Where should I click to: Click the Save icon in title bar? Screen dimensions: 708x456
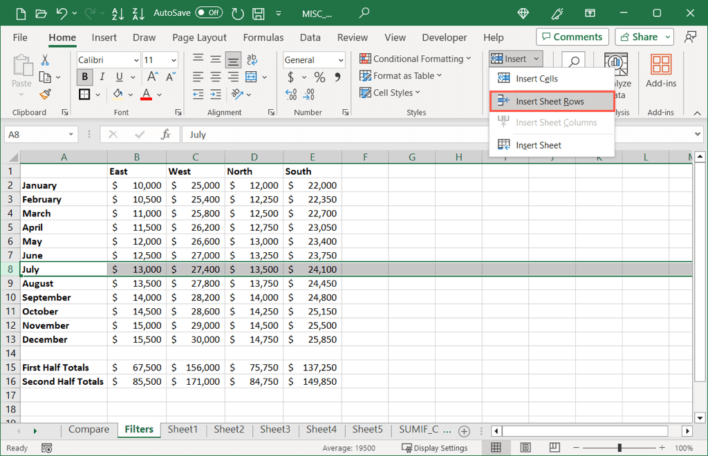(259, 13)
